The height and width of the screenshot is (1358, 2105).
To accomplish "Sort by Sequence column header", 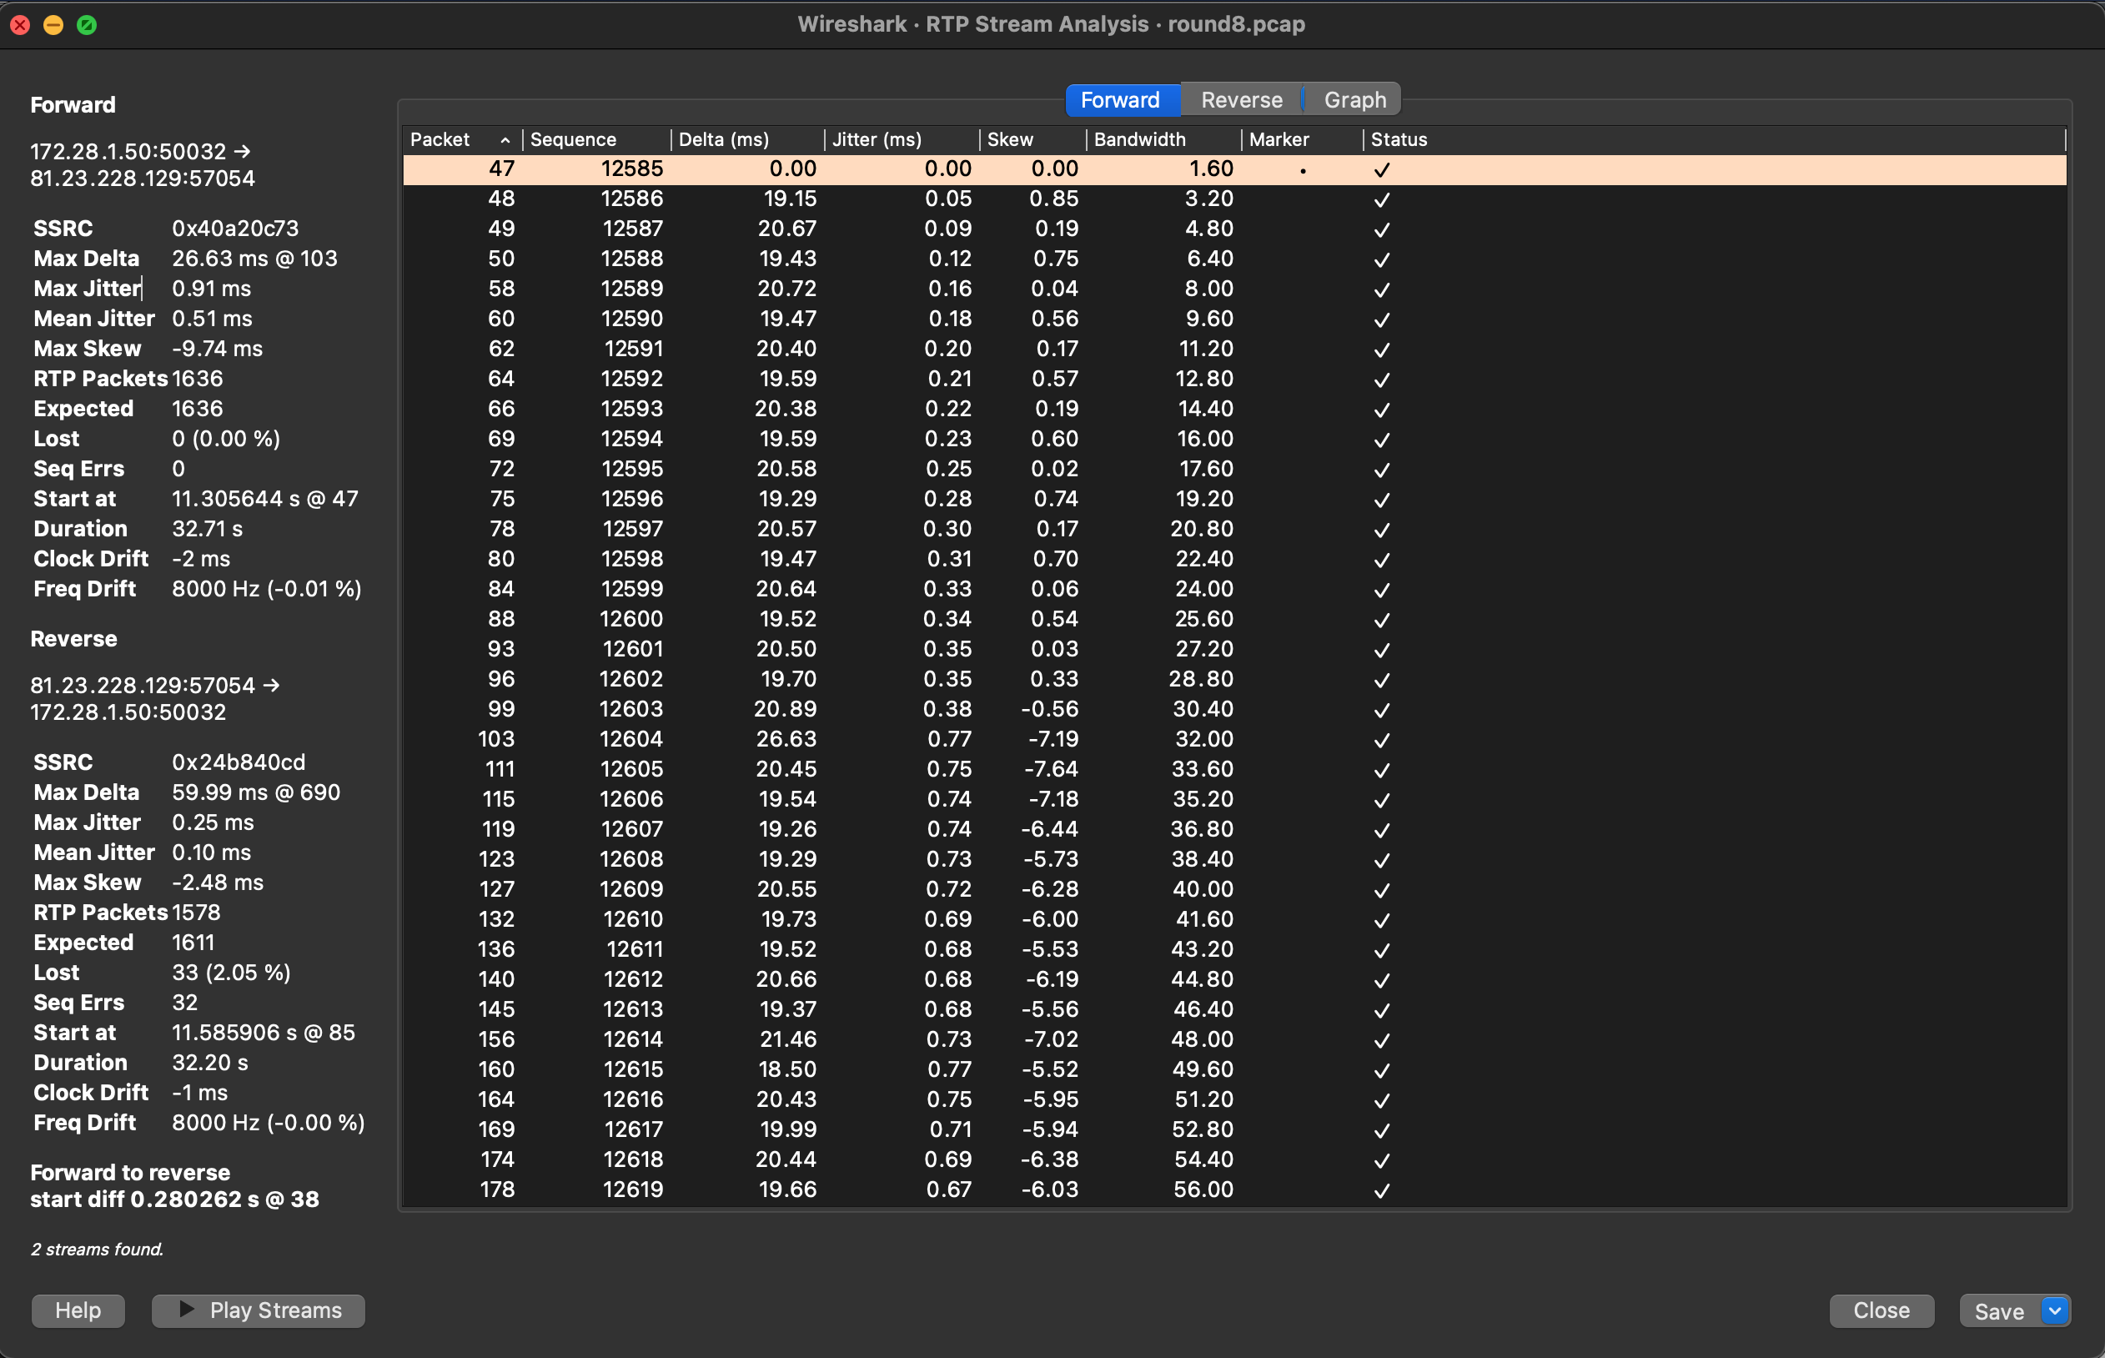I will [574, 140].
